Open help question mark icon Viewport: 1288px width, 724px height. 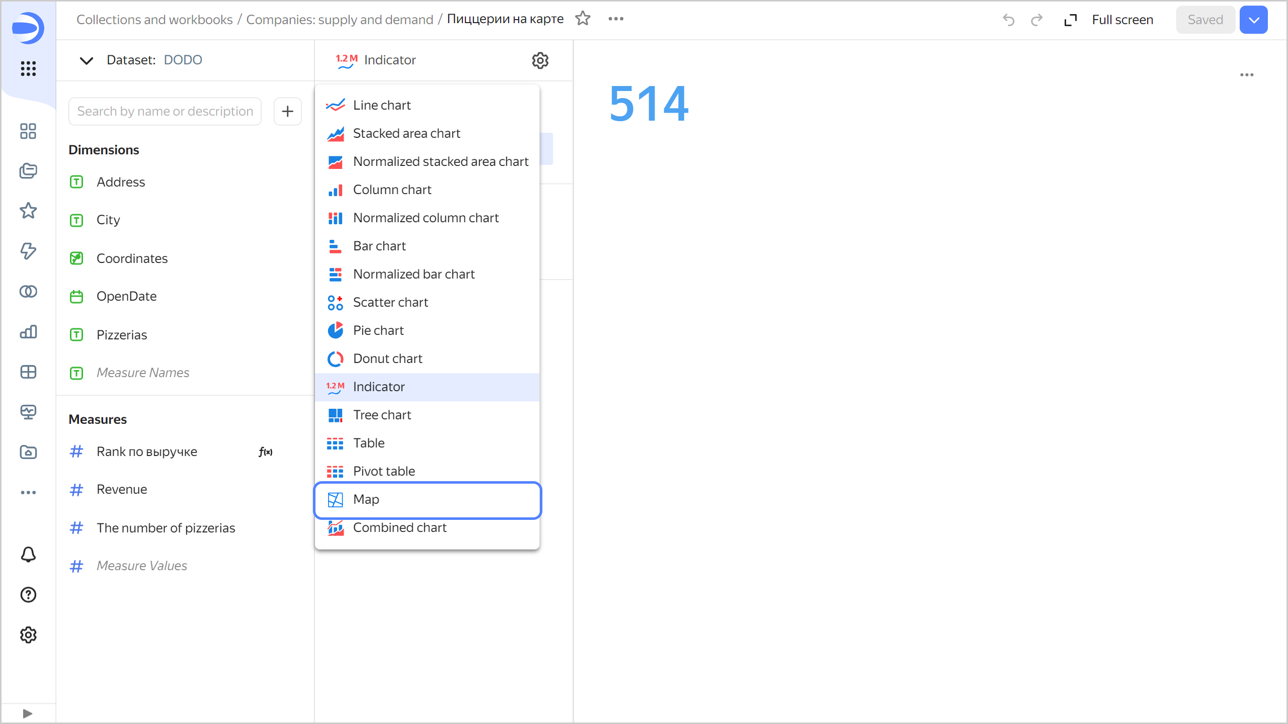click(28, 595)
